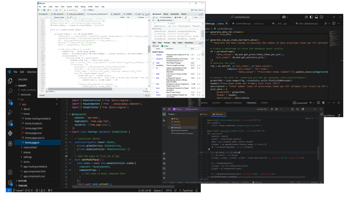Screen dimensions: 347x197
Task: Open Source Control view in VS Code
Action: [10, 102]
